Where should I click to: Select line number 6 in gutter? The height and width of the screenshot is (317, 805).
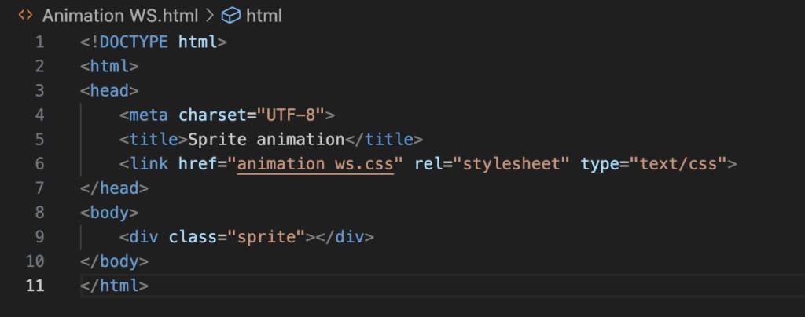[39, 164]
